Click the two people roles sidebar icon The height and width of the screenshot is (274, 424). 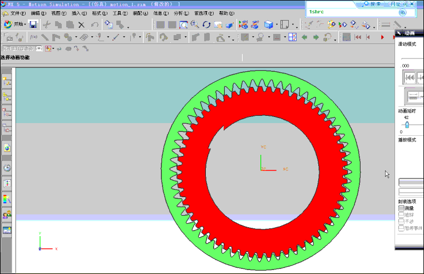(x=7, y=214)
